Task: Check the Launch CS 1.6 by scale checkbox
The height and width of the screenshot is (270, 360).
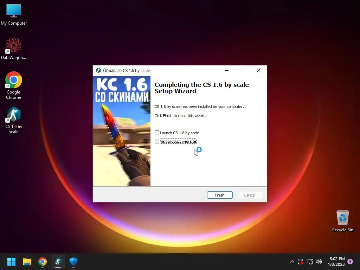Action: click(x=157, y=133)
